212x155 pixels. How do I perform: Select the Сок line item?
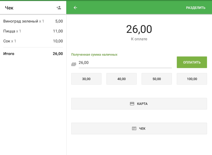click(33, 41)
